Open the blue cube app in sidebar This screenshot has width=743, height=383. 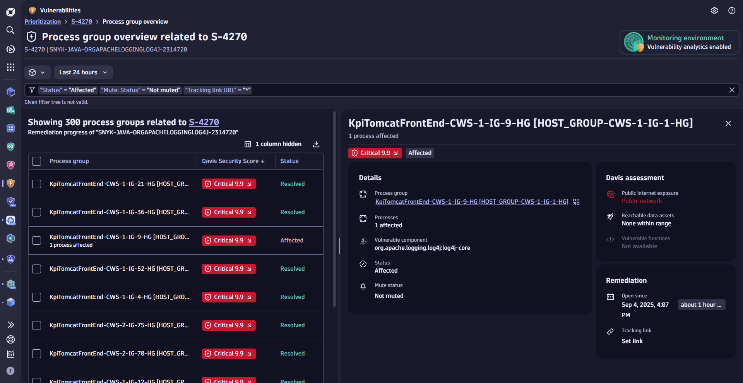click(10, 302)
